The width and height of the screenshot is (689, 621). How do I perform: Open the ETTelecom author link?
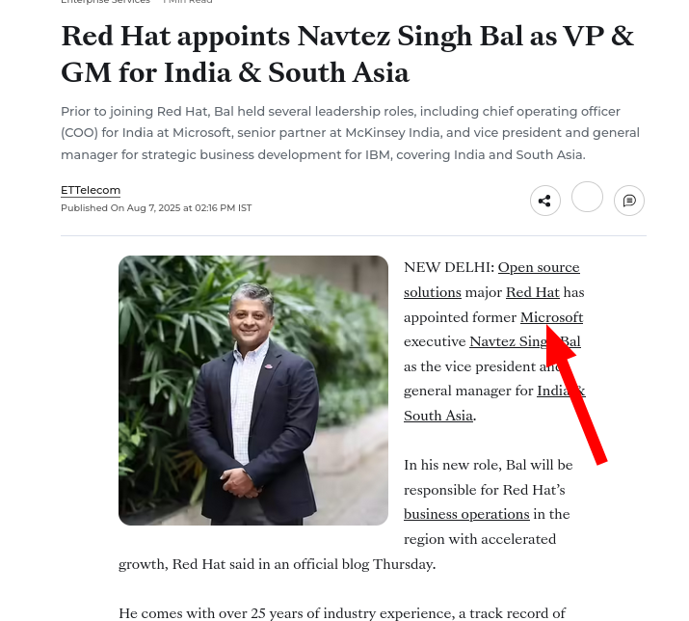tap(91, 190)
